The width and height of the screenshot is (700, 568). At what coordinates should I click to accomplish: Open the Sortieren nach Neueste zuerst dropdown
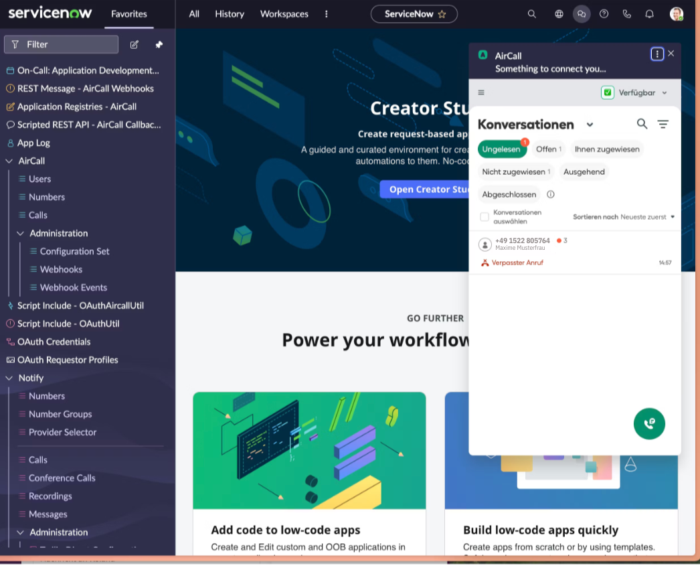(x=623, y=217)
